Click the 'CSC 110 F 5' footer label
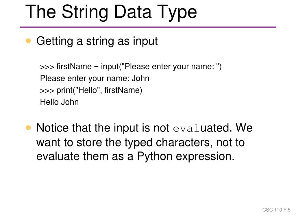The height and width of the screenshot is (222, 296). (276, 210)
